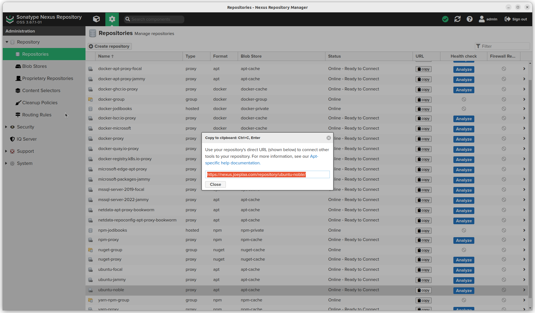Open Proprietary Repositories in sidebar

point(44,78)
